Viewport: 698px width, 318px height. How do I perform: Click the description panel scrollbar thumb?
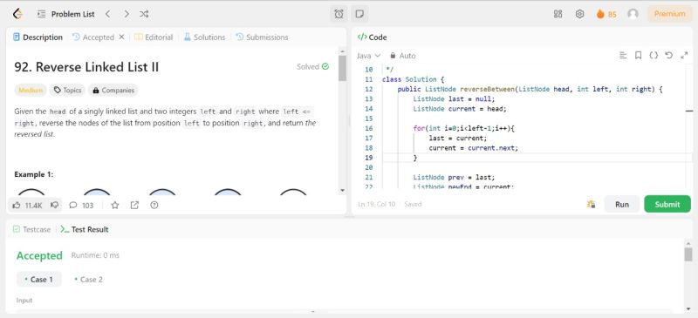click(x=342, y=68)
